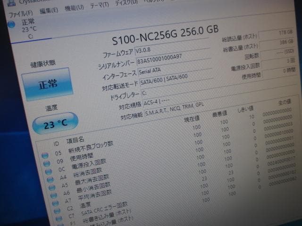Click status icon for 新規不良ブロック数 row
The image size is (302, 226).
click(x=45, y=155)
